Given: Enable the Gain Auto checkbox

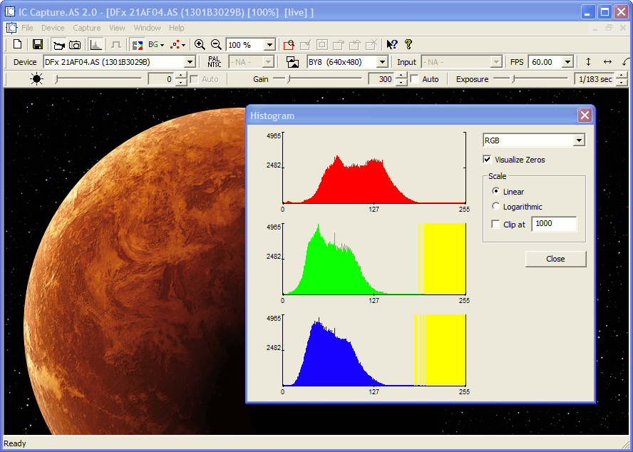Looking at the screenshot, I should 414,78.
